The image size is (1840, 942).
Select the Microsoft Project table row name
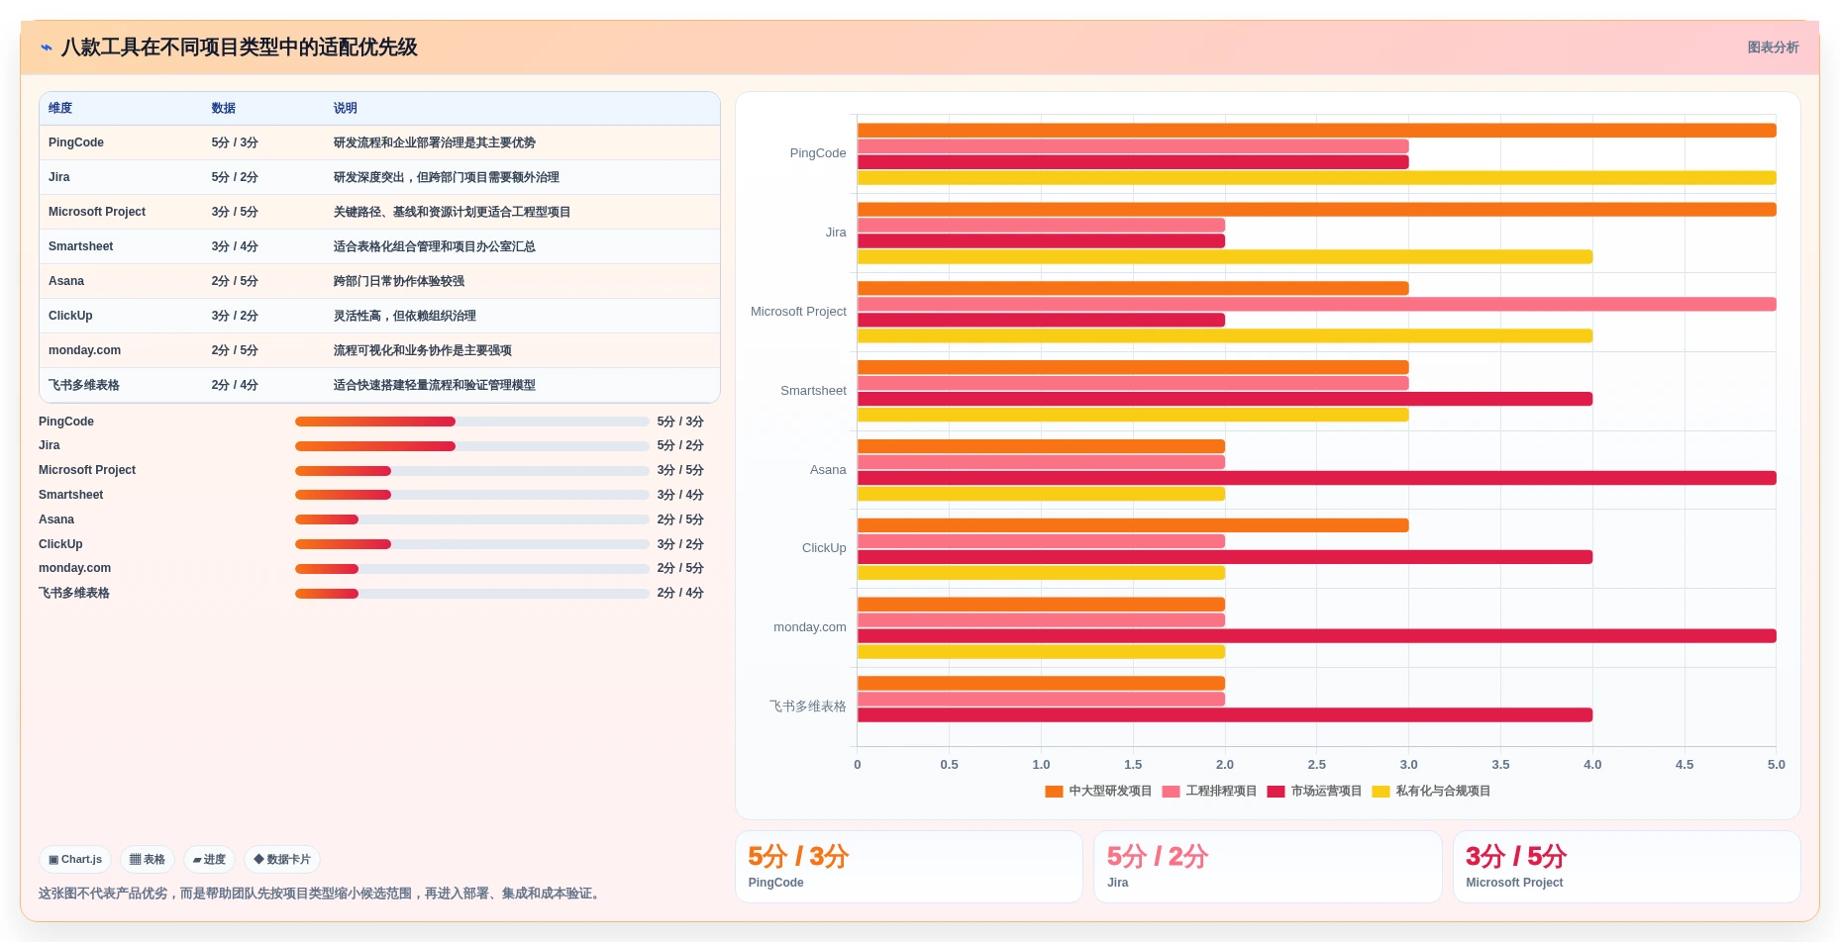(97, 212)
